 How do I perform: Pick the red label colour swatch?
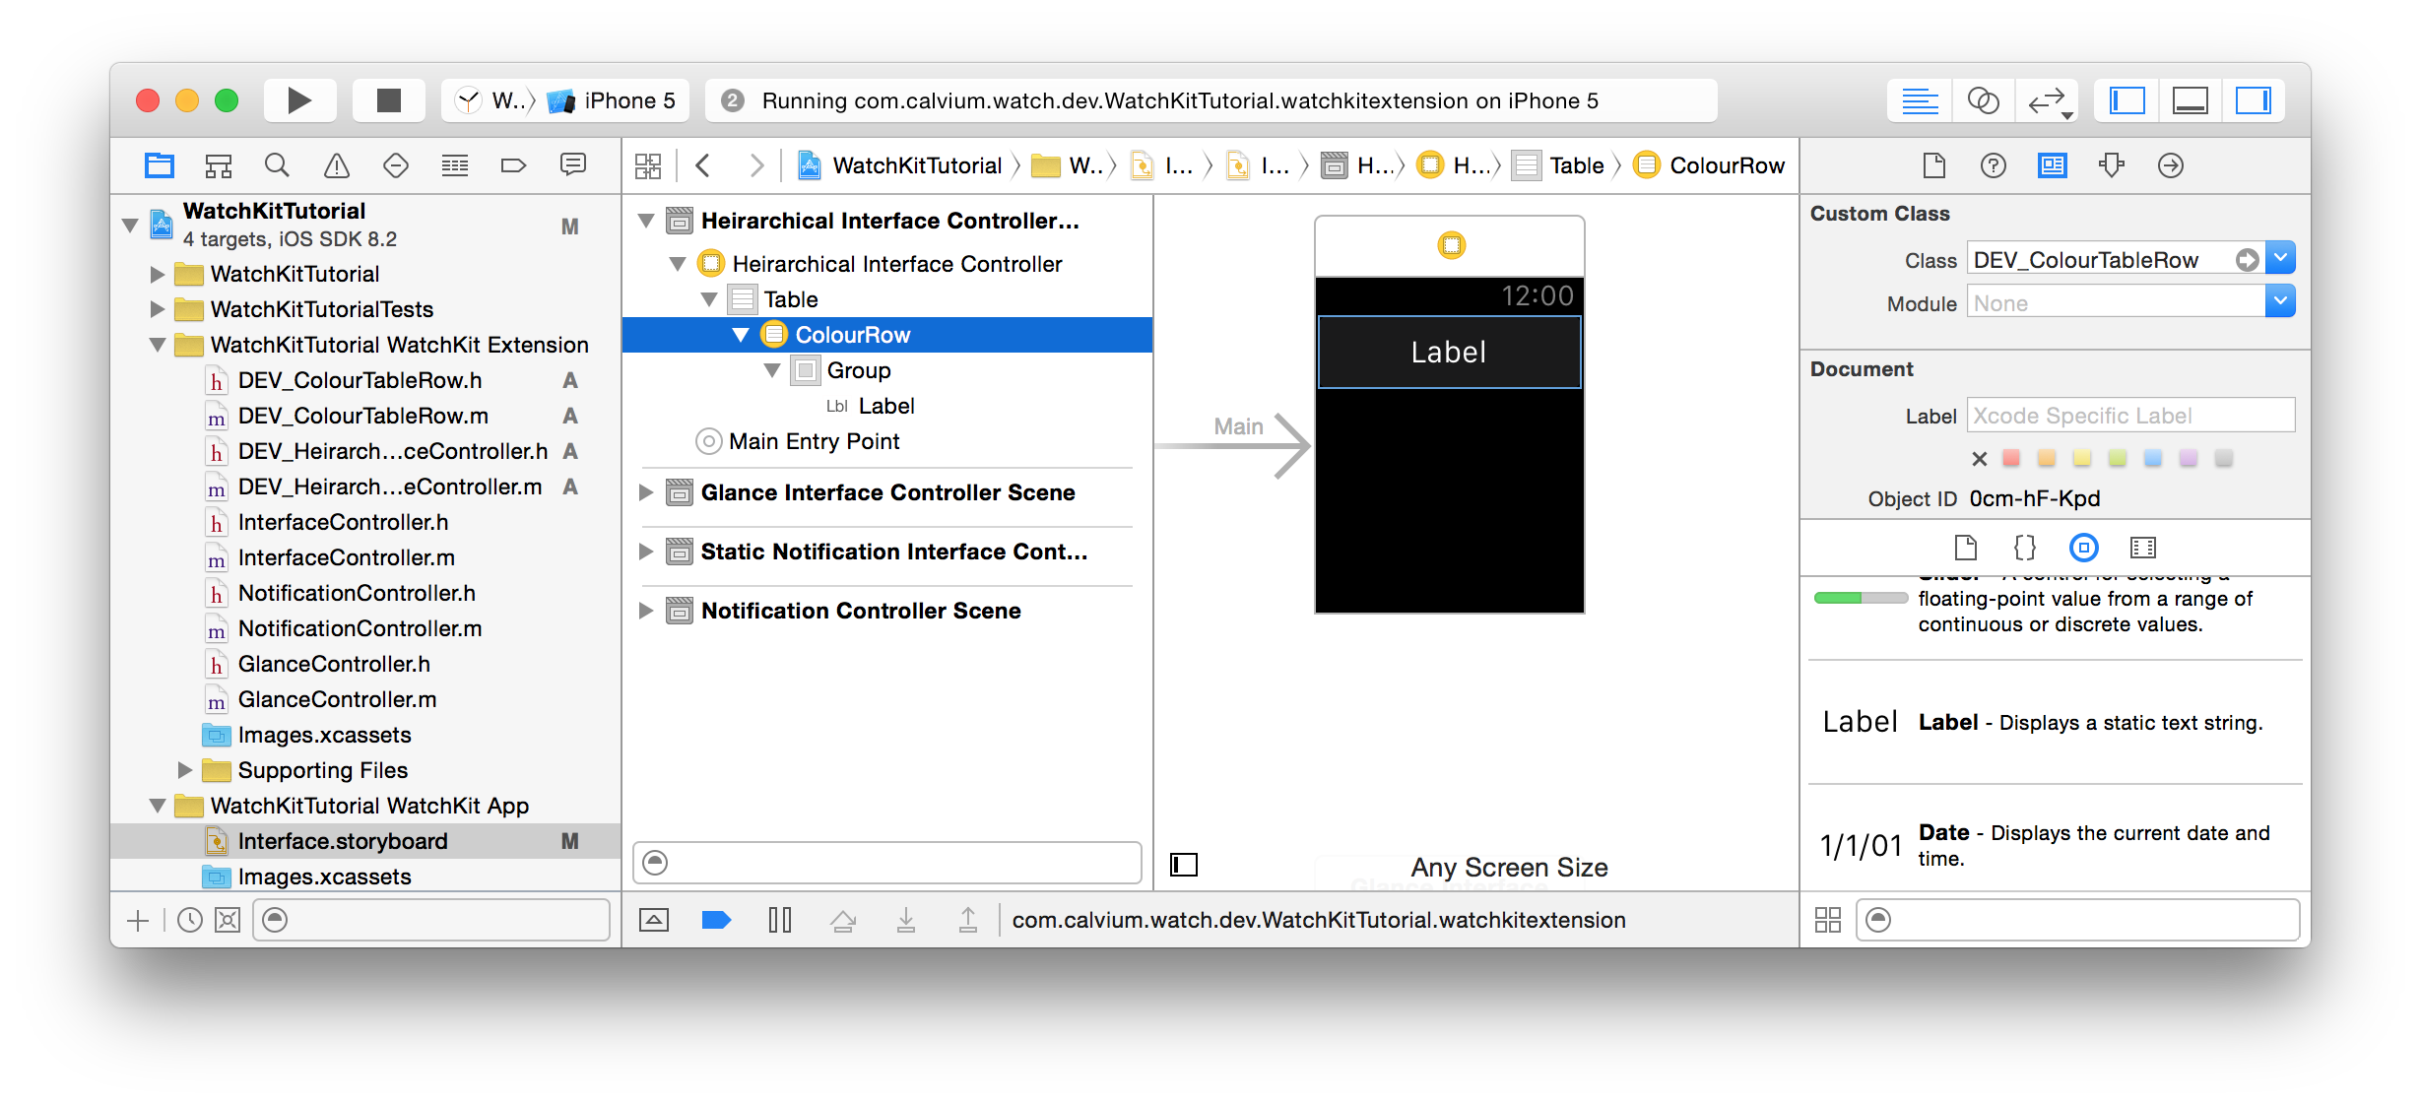(2011, 458)
